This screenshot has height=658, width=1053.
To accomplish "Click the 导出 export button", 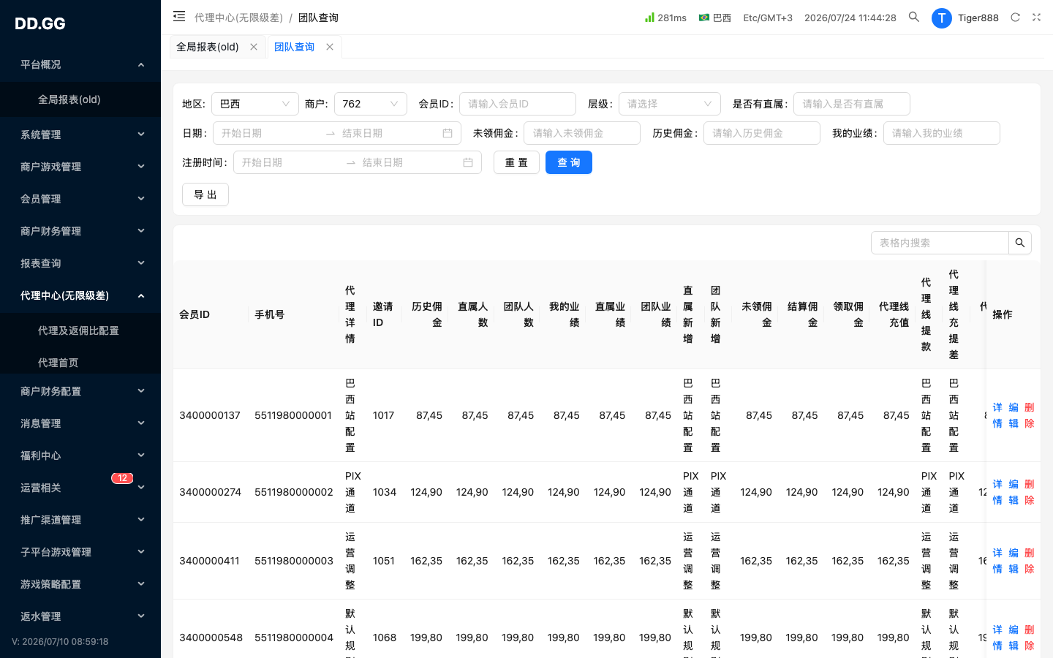I will [x=205, y=194].
